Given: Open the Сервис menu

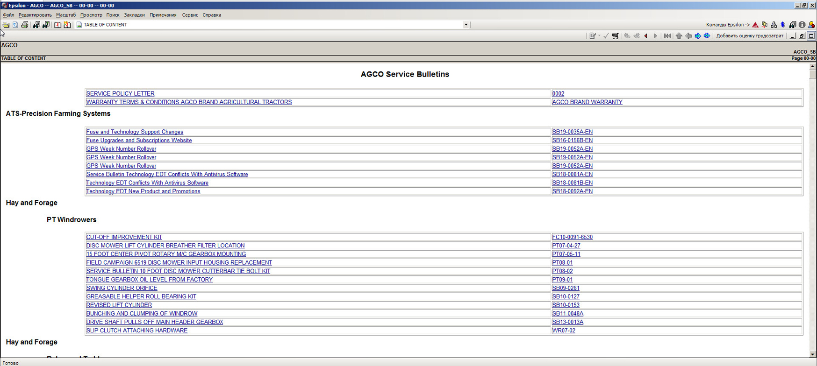Looking at the screenshot, I should [x=190, y=15].
